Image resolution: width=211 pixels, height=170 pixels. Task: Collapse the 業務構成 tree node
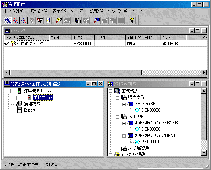[111, 91]
